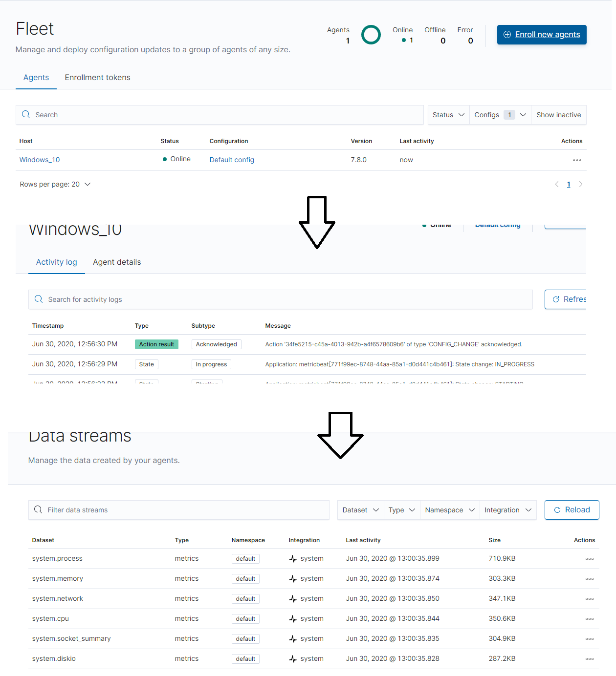
Task: Click Search for activity logs field
Action: [x=281, y=299]
